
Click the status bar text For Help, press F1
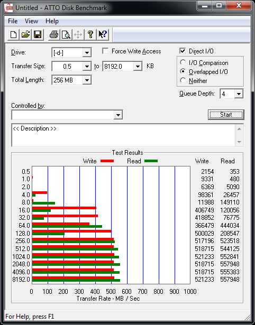30,317
